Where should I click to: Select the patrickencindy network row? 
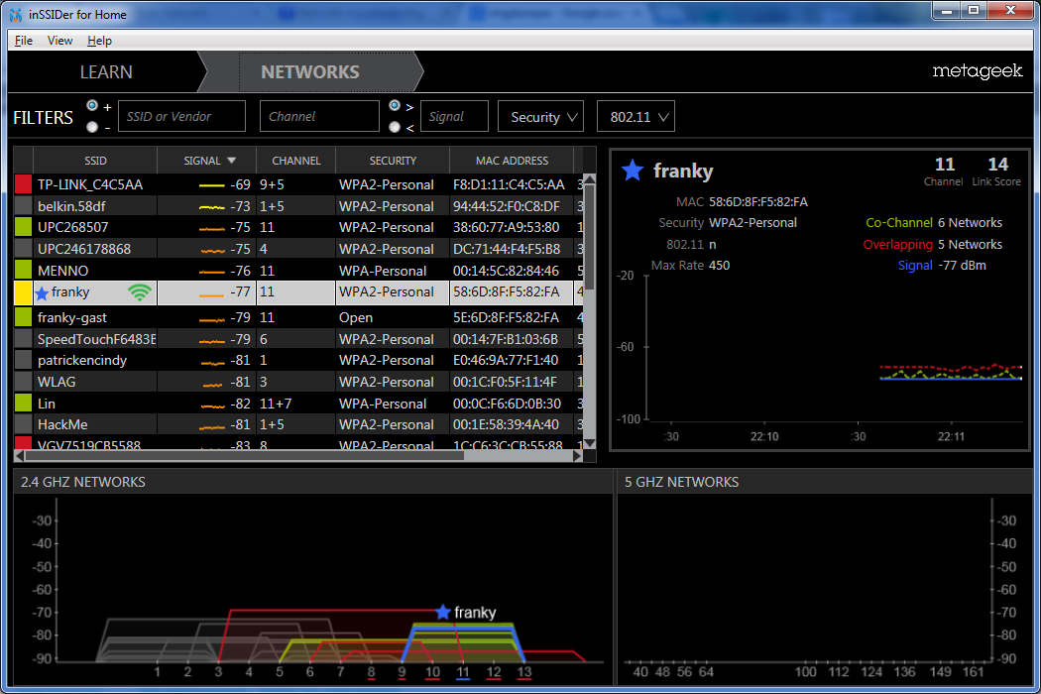[x=298, y=360]
